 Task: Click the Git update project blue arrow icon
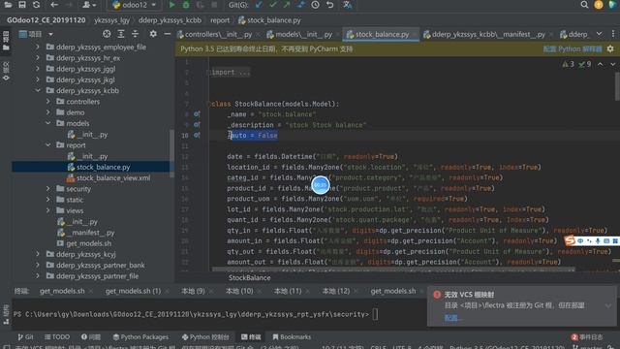(259, 5)
